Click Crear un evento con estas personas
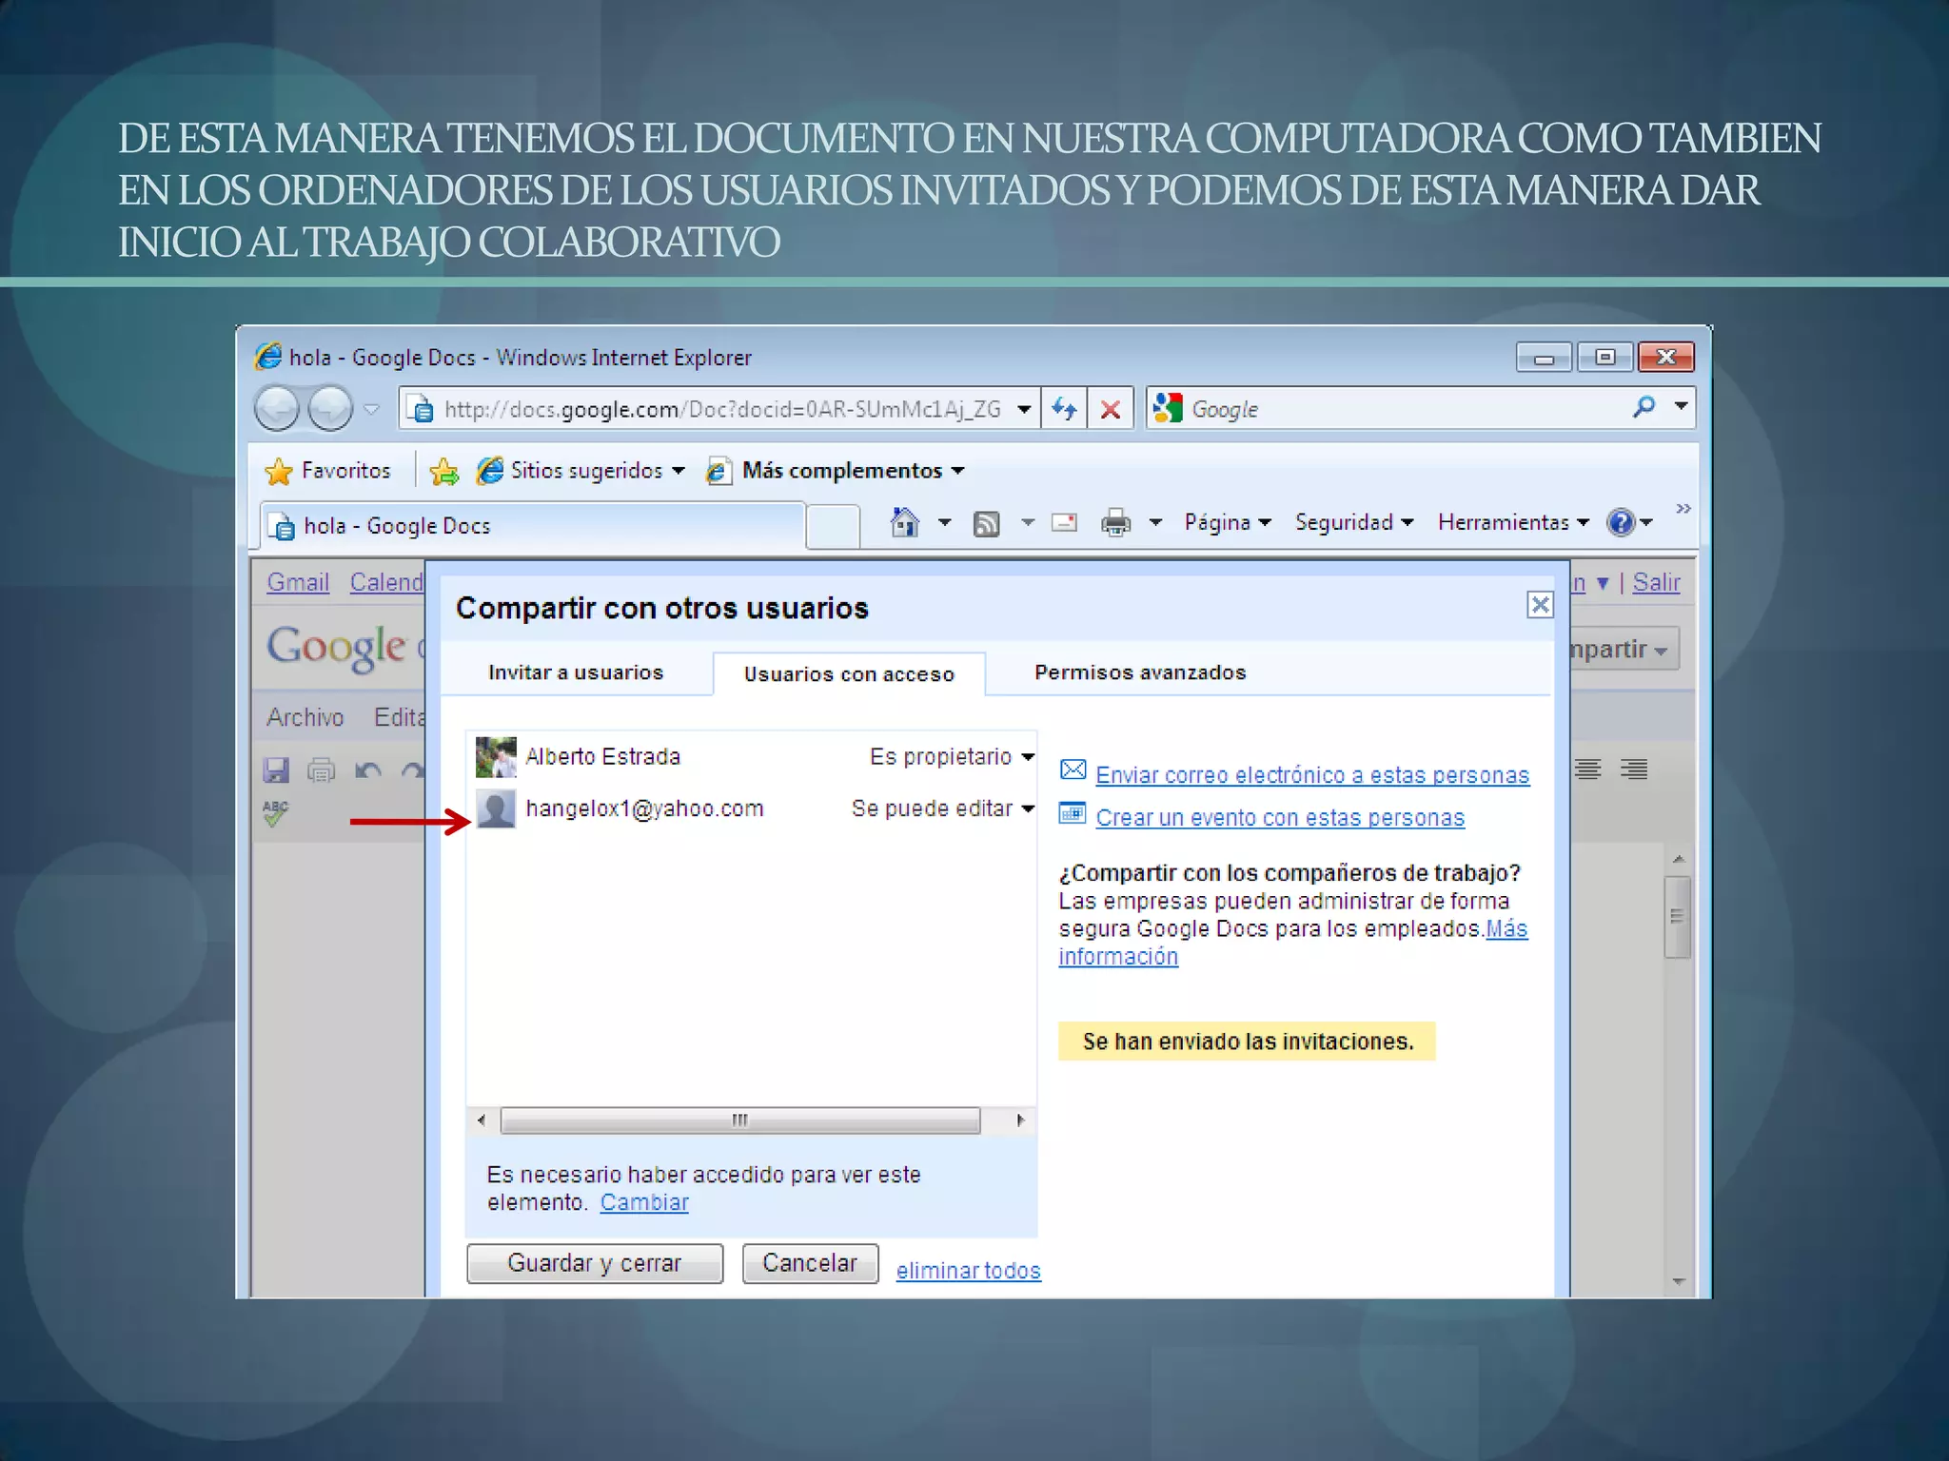Screen dimensions: 1949x1461 pyautogui.click(x=1280, y=818)
